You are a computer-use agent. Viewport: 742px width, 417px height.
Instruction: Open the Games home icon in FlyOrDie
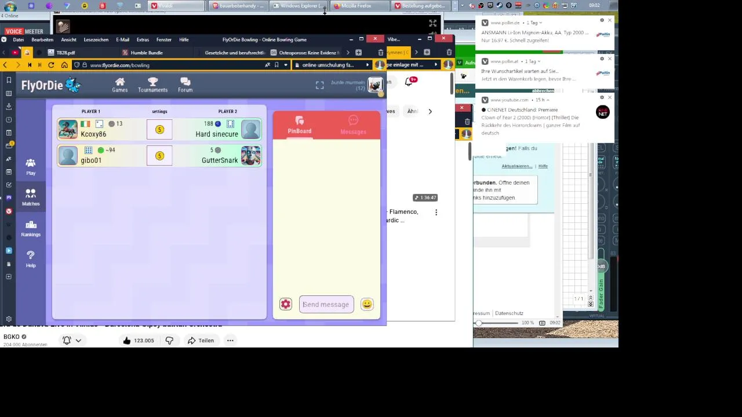[x=119, y=85]
